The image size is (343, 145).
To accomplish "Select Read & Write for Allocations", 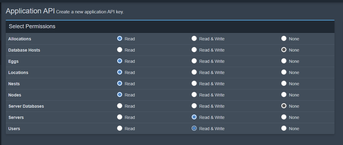I will 194,39.
